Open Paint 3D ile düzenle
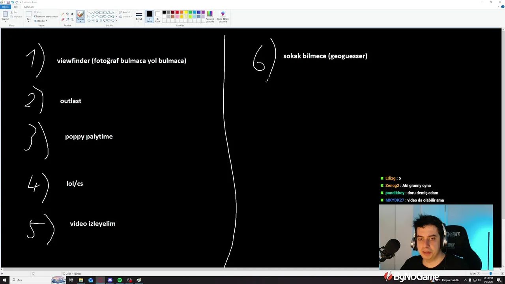 click(x=223, y=16)
